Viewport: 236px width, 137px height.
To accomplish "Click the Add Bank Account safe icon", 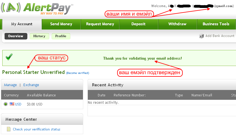I will pos(202,36).
